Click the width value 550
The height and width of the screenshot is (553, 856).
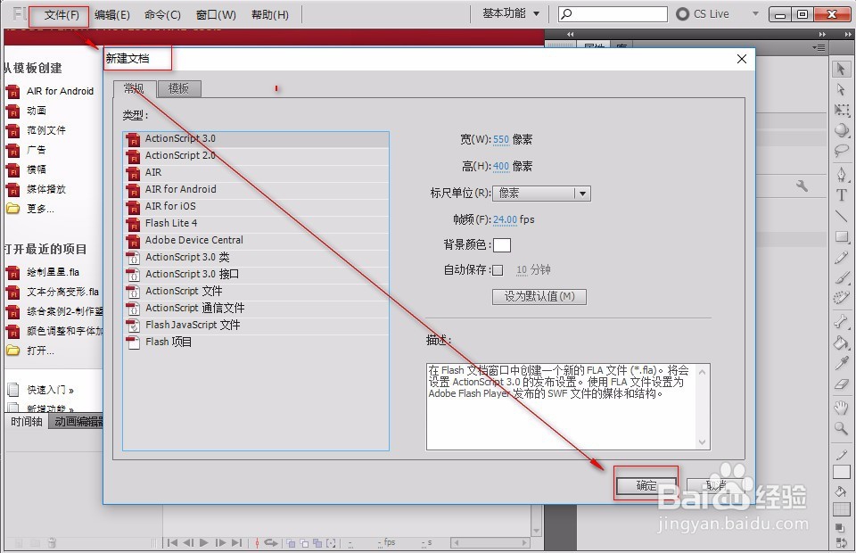pyautogui.click(x=501, y=139)
